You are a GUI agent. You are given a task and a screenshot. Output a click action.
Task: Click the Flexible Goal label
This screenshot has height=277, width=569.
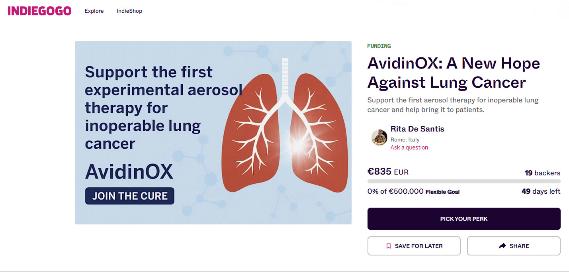point(442,192)
